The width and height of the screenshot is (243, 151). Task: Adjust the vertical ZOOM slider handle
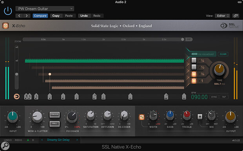tap(16, 74)
